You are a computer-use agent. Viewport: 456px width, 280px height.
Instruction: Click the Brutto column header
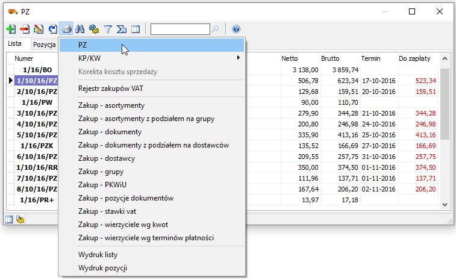tap(330, 58)
